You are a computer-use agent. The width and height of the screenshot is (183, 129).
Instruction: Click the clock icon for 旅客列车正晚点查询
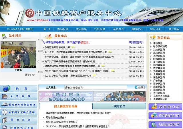[x=5, y=112]
